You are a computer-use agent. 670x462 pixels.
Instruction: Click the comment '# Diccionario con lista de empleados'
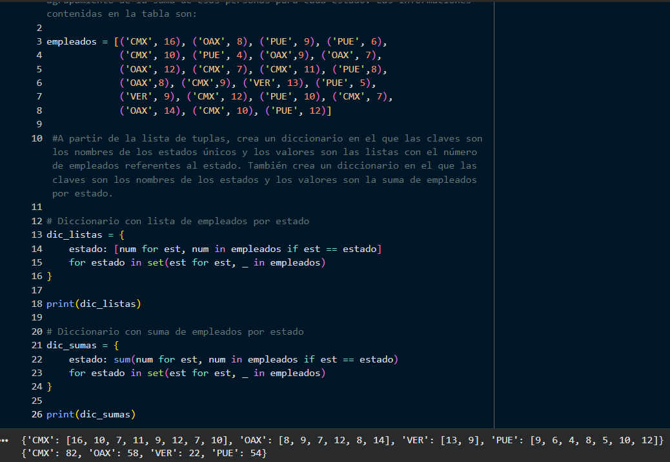[x=178, y=221]
